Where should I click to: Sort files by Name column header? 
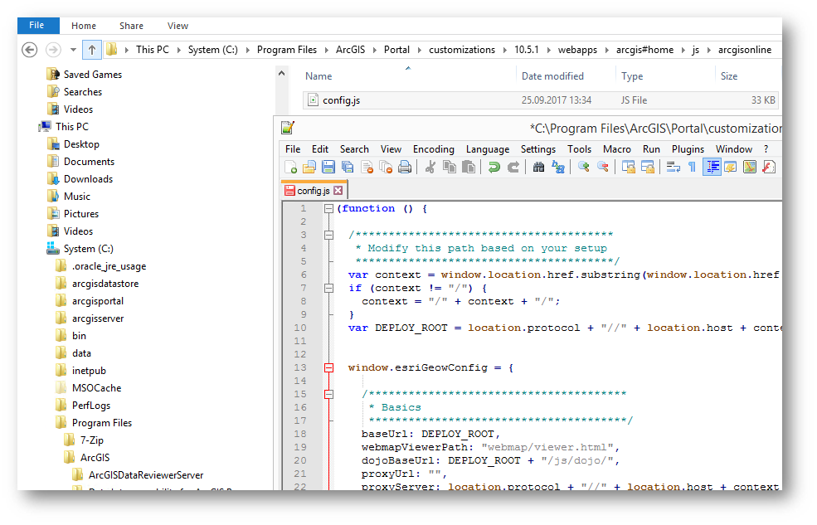[319, 76]
